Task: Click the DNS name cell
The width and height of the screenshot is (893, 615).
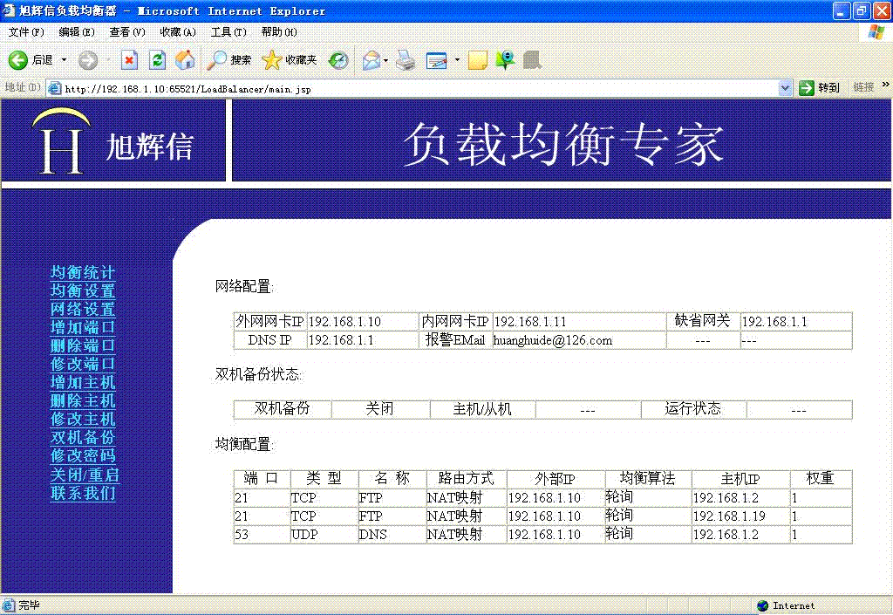Action: [392, 534]
